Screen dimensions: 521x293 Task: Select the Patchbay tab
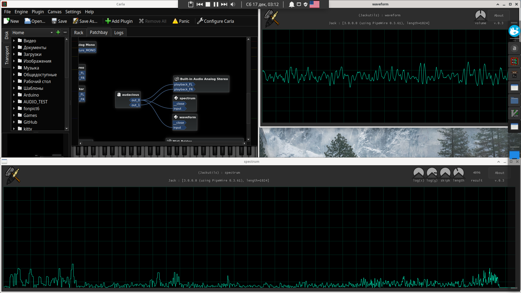coord(99,32)
